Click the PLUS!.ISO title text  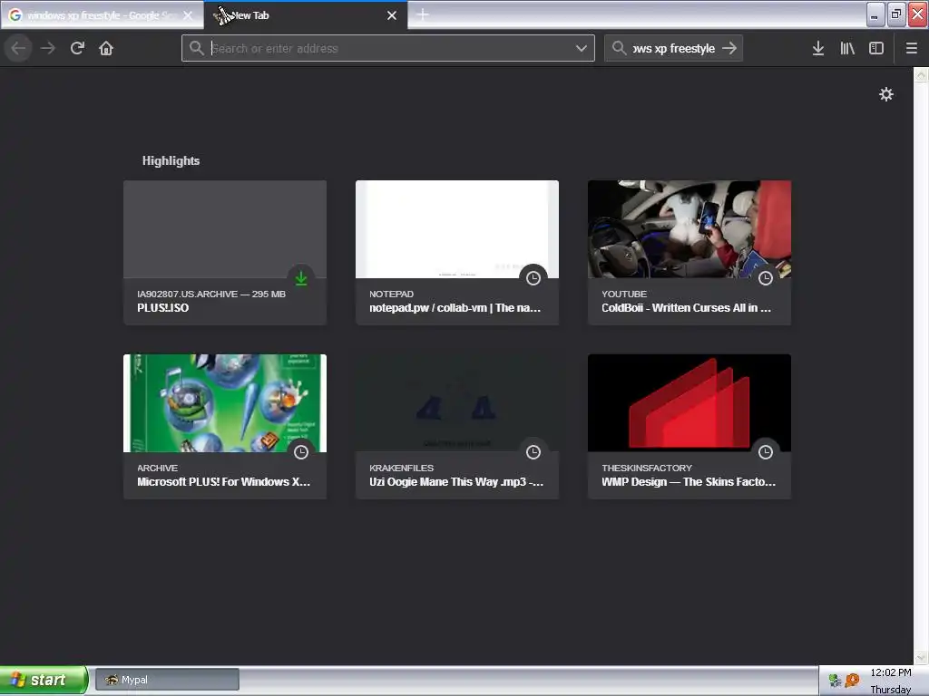point(163,308)
